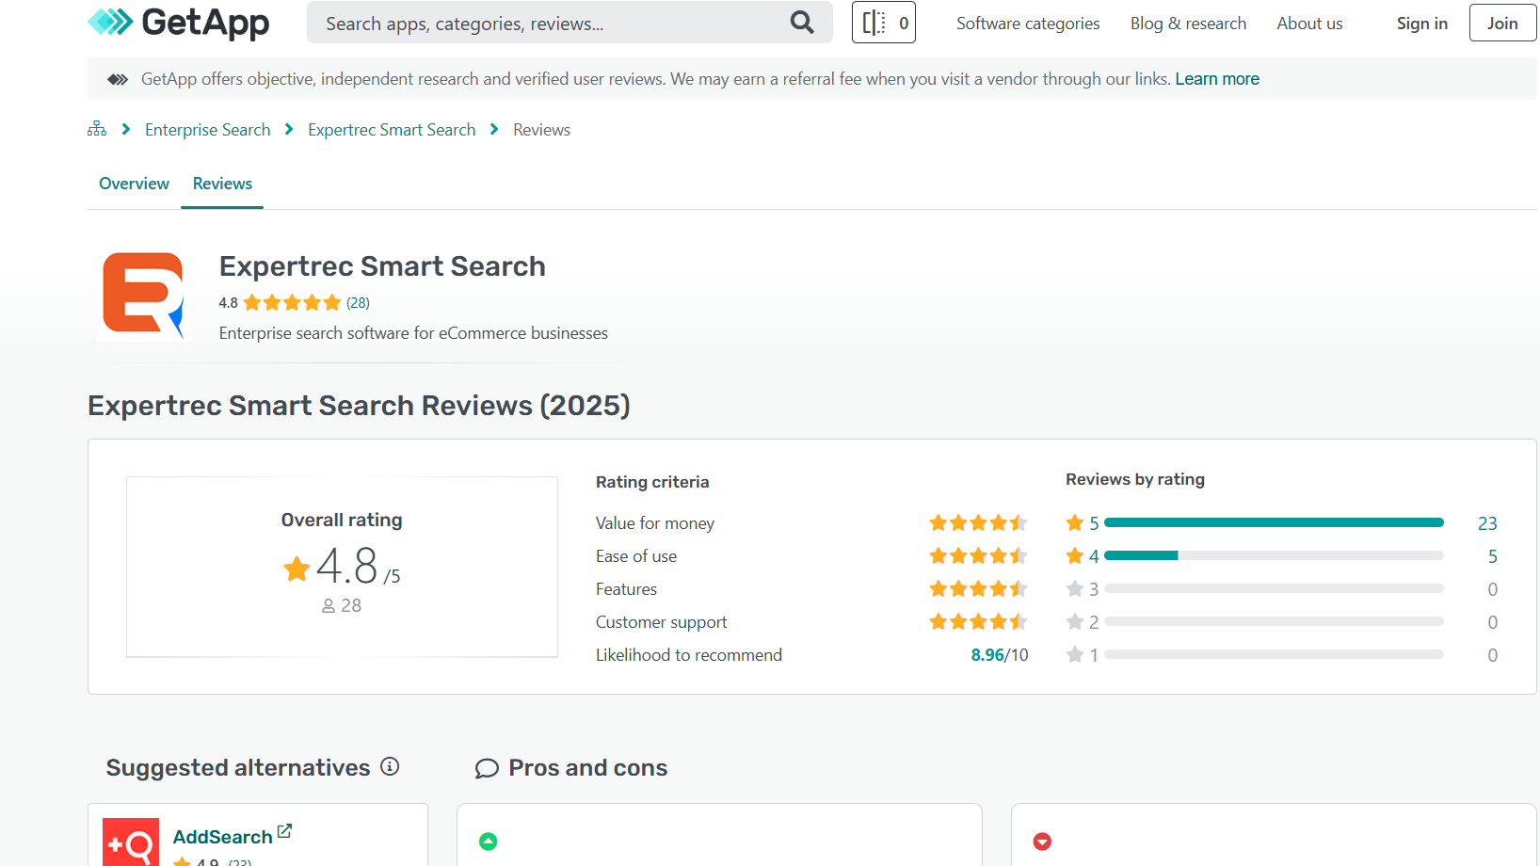Click the Sign in link
This screenshot has height=866, width=1540.
(x=1421, y=24)
